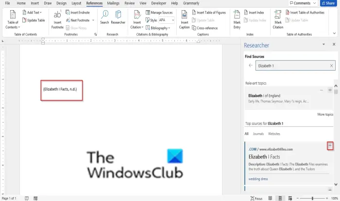Click the Researcher ribbon button

pos(118,17)
